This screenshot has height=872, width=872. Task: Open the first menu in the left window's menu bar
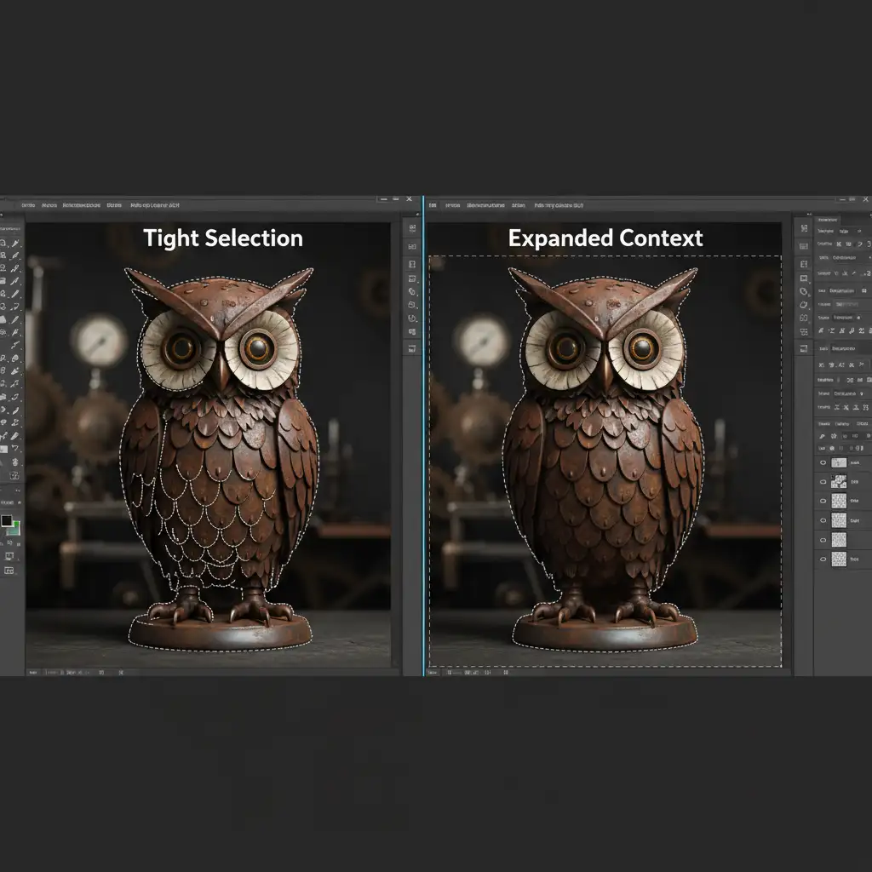(28, 205)
